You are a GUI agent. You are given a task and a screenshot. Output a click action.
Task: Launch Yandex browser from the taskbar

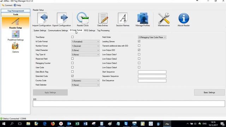tap(61, 124)
